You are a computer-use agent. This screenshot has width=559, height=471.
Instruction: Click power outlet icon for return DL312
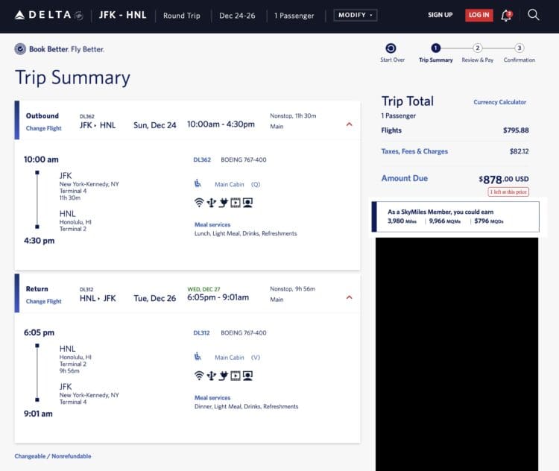(x=224, y=376)
